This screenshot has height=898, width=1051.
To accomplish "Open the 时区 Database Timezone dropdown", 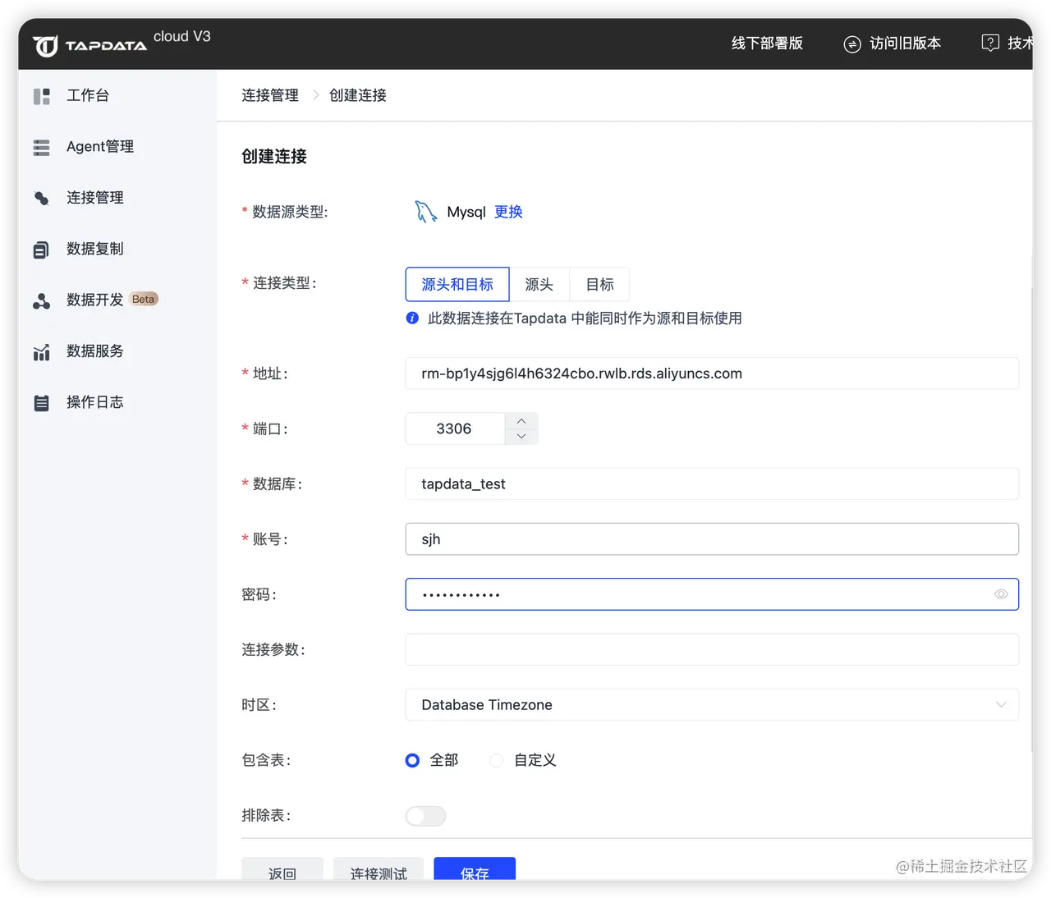I will pos(712,705).
